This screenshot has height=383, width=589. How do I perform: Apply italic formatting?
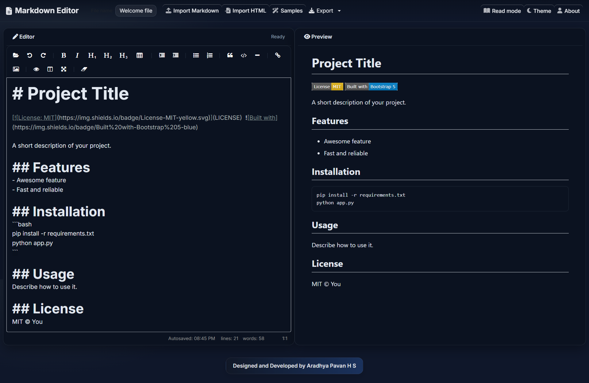[x=77, y=55]
